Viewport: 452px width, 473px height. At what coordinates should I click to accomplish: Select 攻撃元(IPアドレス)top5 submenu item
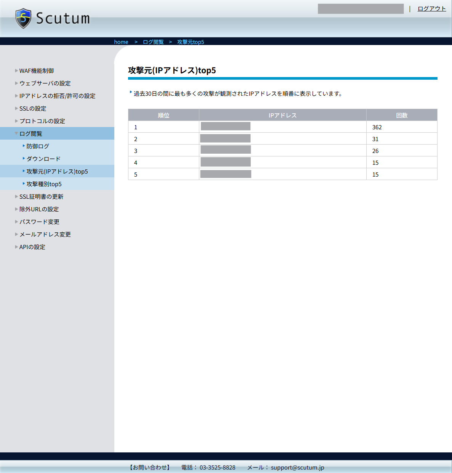click(x=57, y=171)
